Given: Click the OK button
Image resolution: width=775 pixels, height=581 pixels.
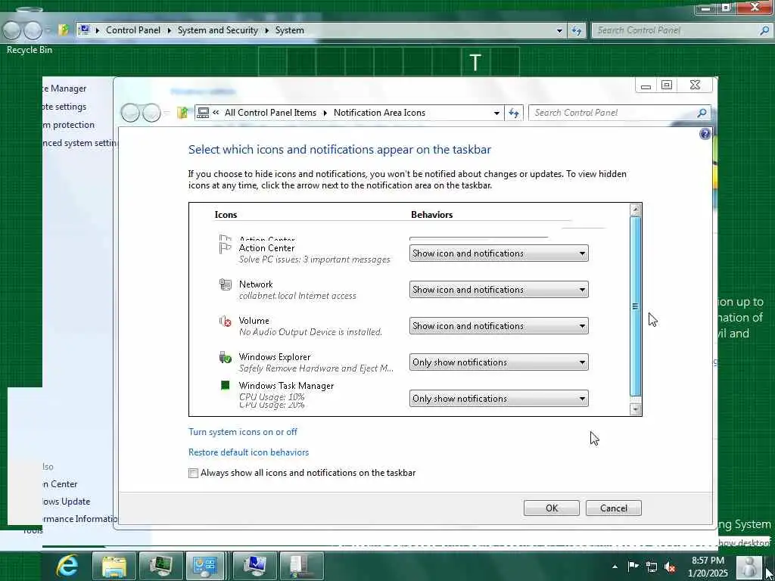Looking at the screenshot, I should [x=552, y=508].
